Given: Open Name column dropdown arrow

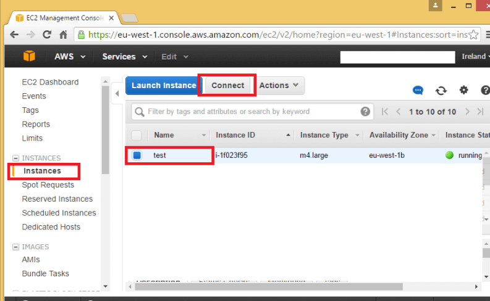Looking at the screenshot, I should [204, 135].
